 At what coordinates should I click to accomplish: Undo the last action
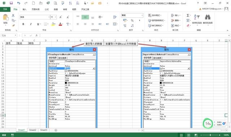[x=18, y=3]
